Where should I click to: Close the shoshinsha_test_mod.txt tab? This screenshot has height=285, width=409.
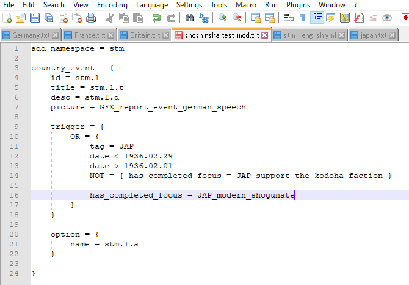265,35
